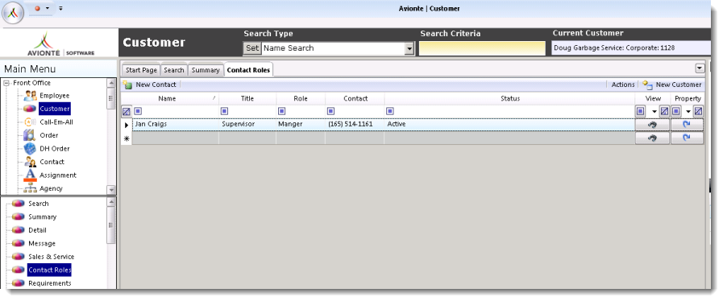The height and width of the screenshot is (301, 723).
Task: Click the Contact people icon
Action: [x=31, y=162]
